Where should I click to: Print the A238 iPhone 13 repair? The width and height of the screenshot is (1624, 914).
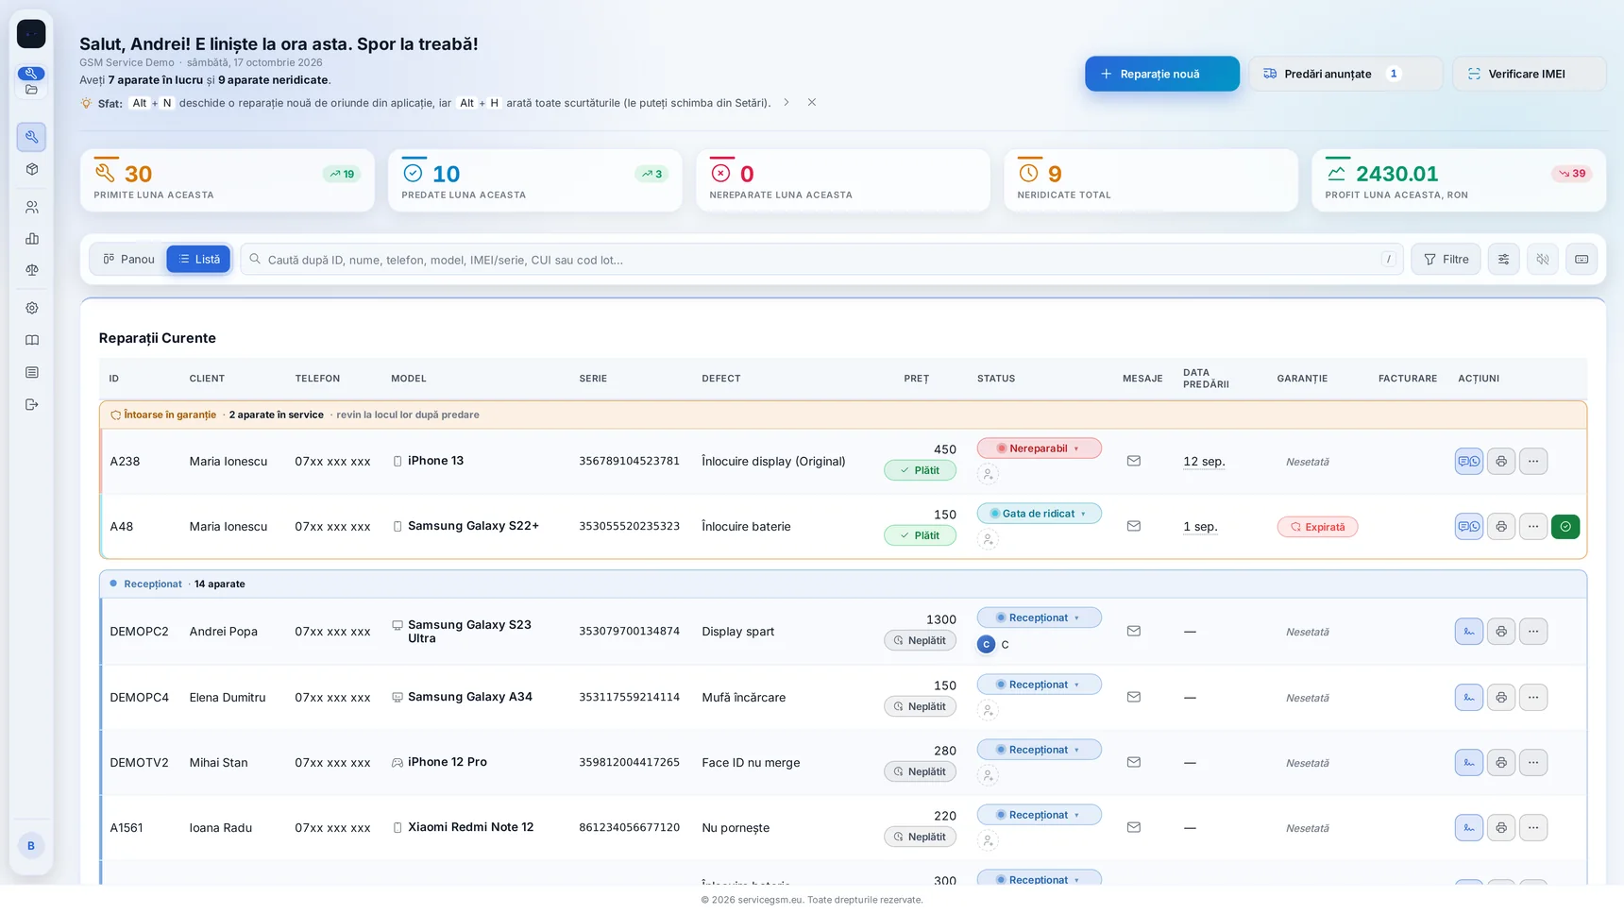coord(1501,461)
